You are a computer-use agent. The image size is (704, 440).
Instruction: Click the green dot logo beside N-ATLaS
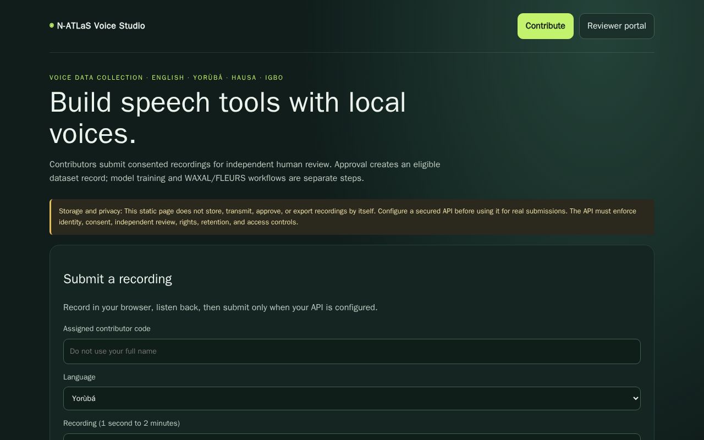52,26
